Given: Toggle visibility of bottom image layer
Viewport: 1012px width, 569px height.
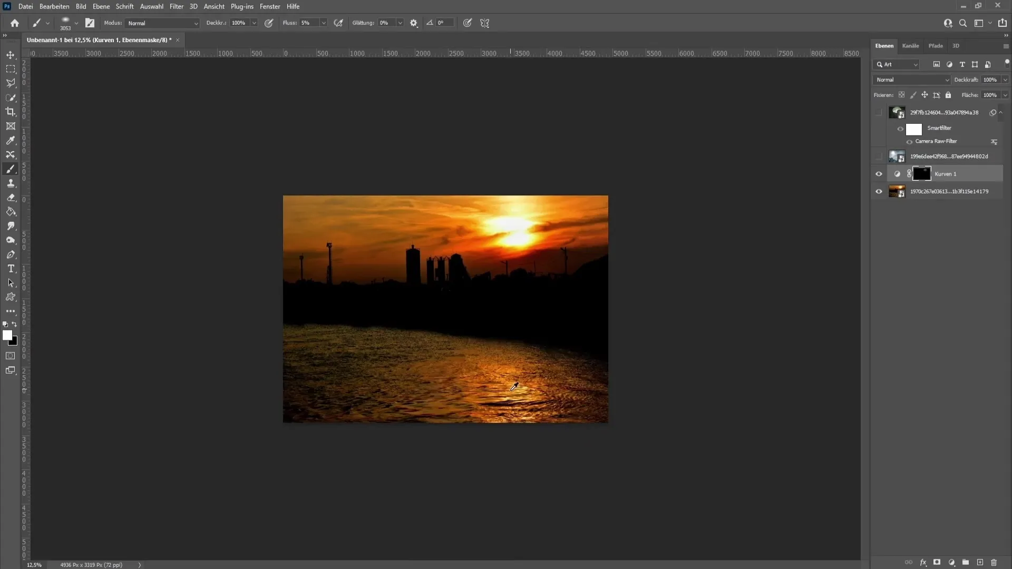Looking at the screenshot, I should (879, 191).
